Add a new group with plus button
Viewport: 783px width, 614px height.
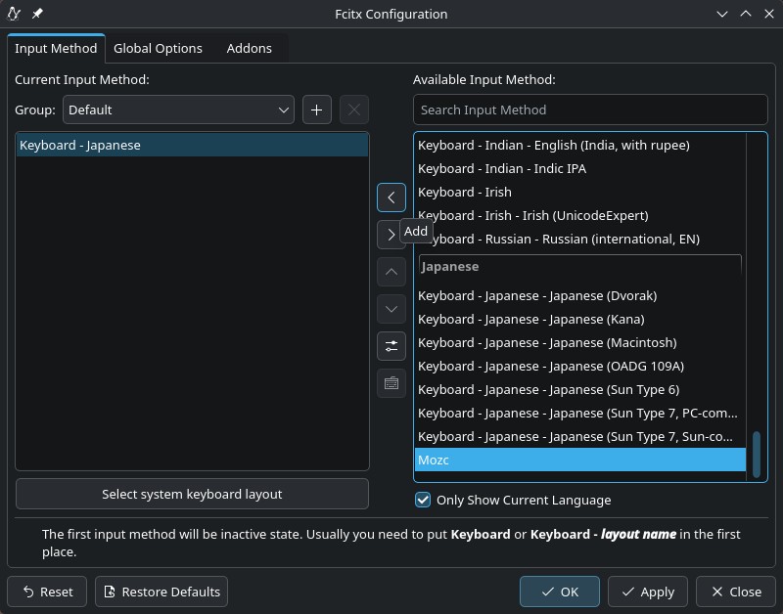[x=316, y=110]
